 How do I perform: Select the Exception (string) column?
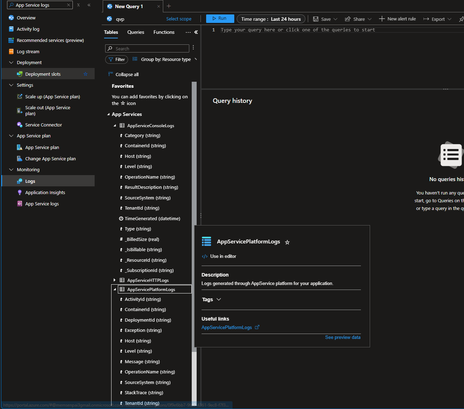pos(143,330)
